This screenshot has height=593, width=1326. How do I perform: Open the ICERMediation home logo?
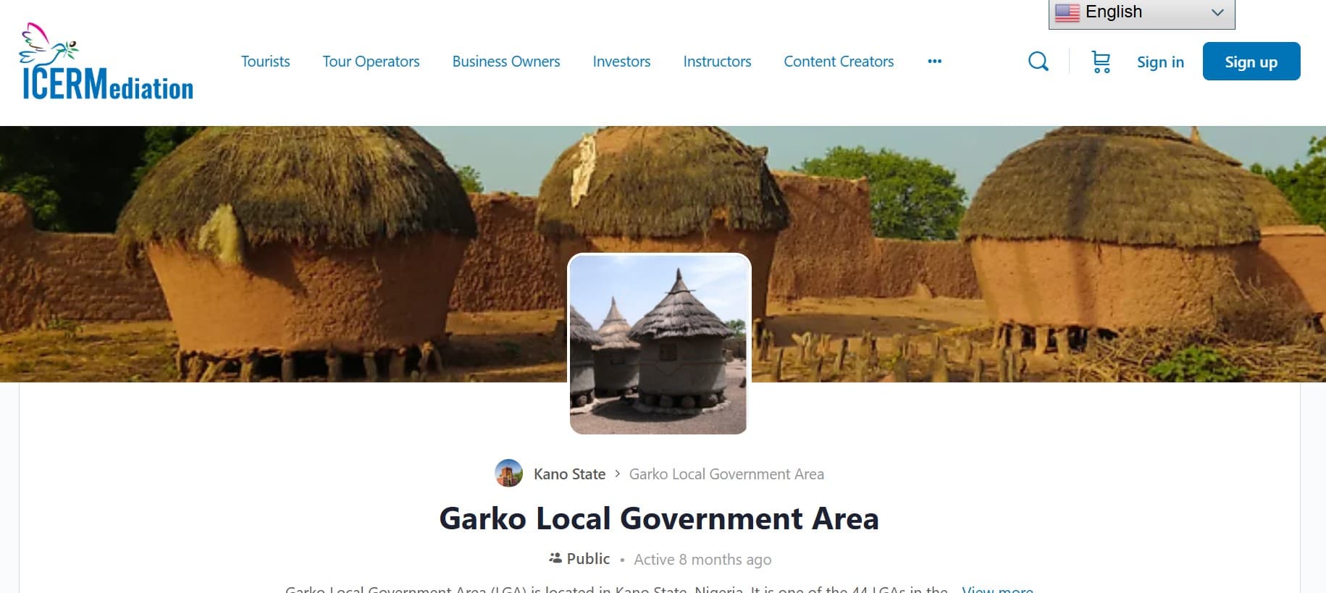point(106,62)
